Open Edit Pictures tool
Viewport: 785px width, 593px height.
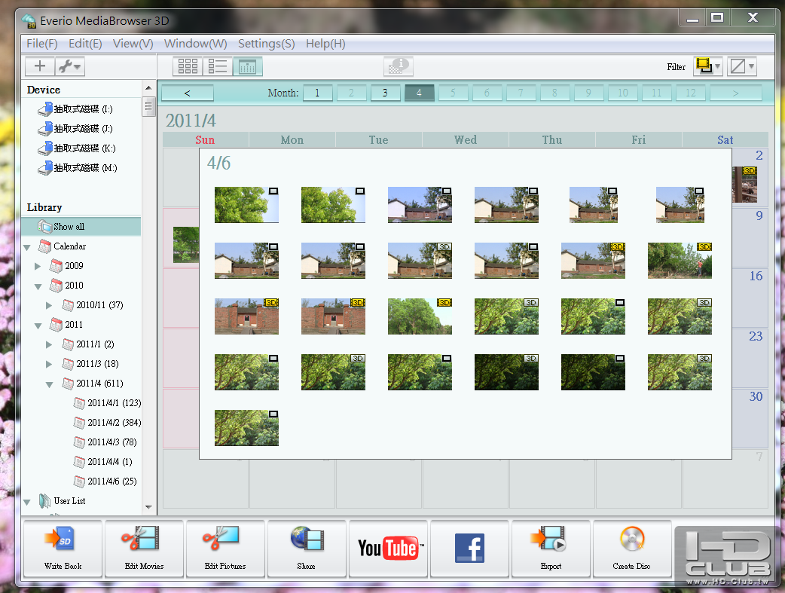pos(225,549)
